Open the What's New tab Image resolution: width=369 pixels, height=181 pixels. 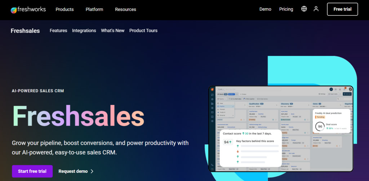pyautogui.click(x=112, y=31)
